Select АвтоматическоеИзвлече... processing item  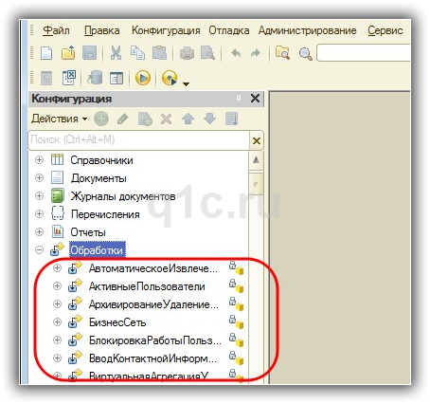point(153,268)
